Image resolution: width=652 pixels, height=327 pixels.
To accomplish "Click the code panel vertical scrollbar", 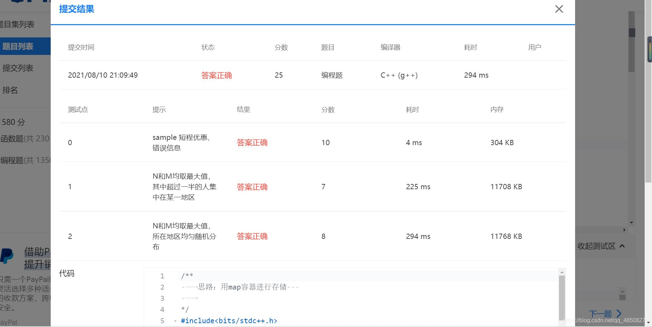I will (562, 297).
